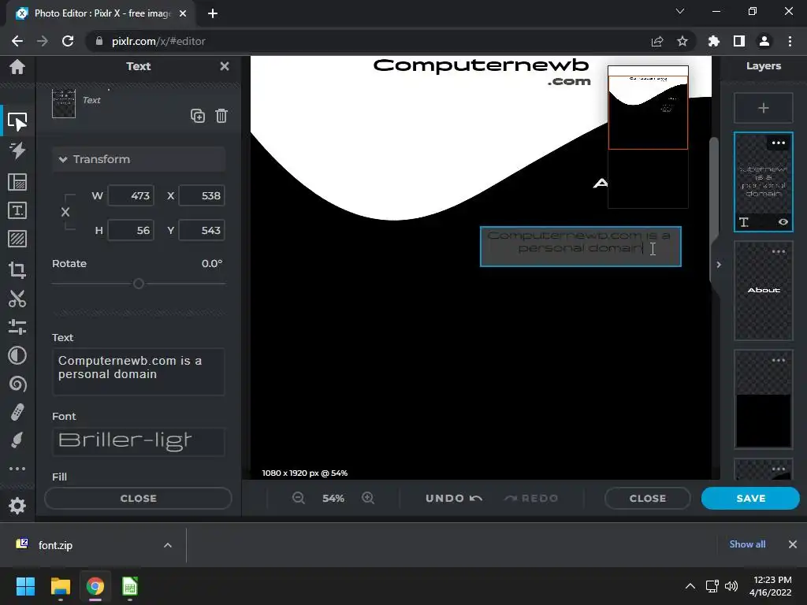Image resolution: width=807 pixels, height=605 pixels.
Task: Open Pixlr settings gear
Action: [17, 506]
